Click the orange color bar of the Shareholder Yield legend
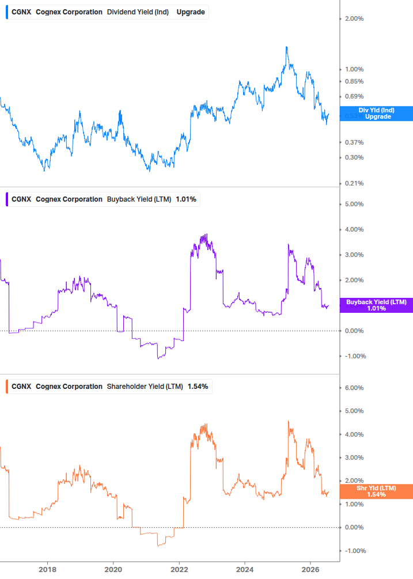 tap(7, 386)
